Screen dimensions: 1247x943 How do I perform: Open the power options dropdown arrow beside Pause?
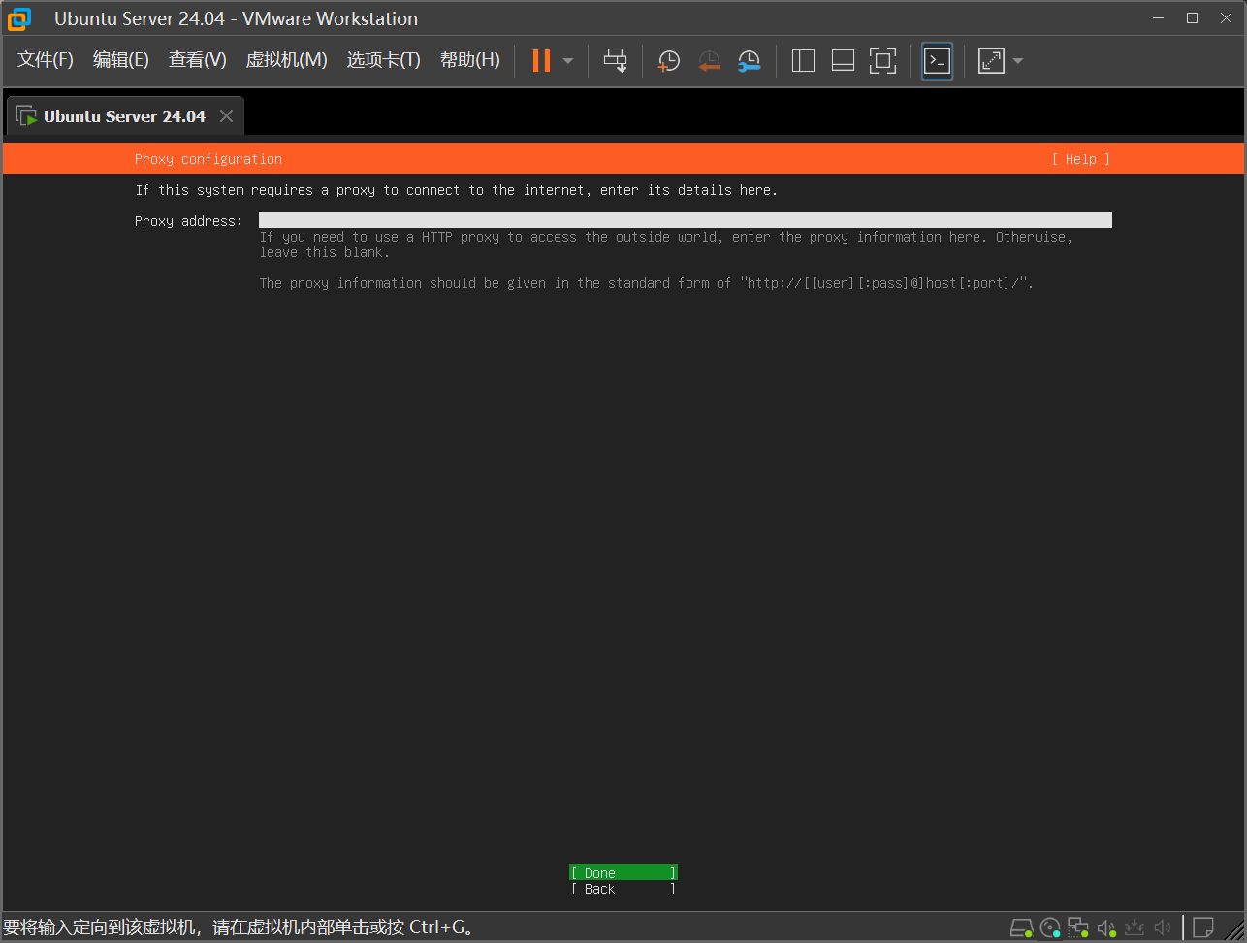[x=568, y=61]
